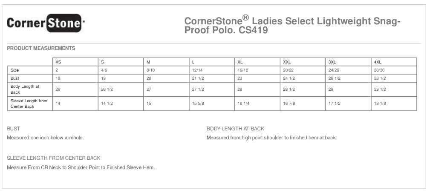Select the XS column header
The image size is (427, 193).
pos(58,62)
